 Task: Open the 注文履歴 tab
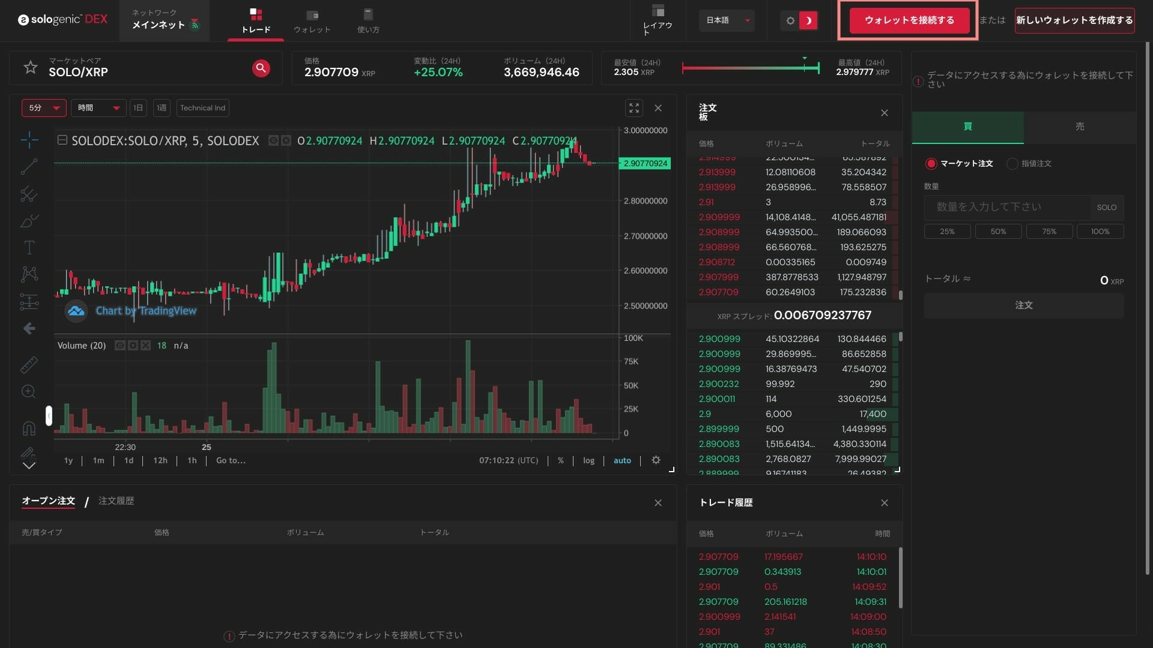[x=116, y=501]
